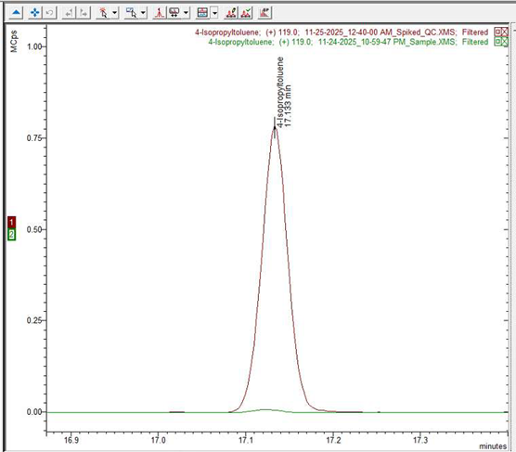Click the minutes x-axis unit label
This screenshot has height=452, width=516.
(493, 446)
